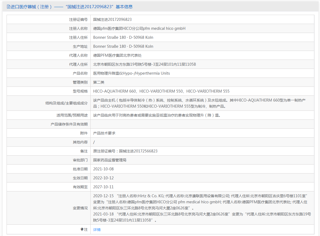Image resolution: width=320 pixels, height=236 pixels.
Task: Click the 产品储存条件及有效期 label
Action: (69, 124)
